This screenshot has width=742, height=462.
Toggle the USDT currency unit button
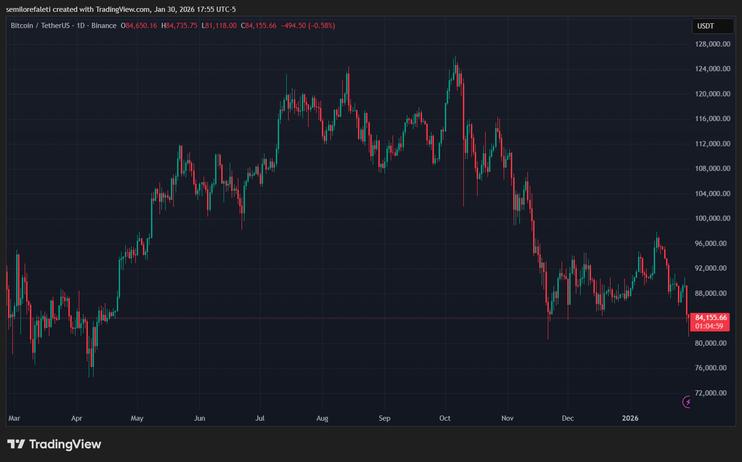(712, 26)
